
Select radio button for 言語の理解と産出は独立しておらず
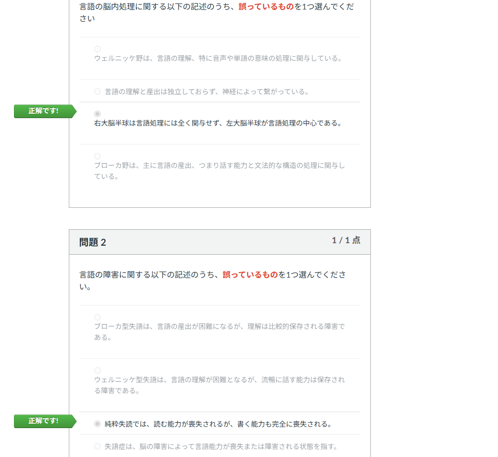(x=97, y=92)
